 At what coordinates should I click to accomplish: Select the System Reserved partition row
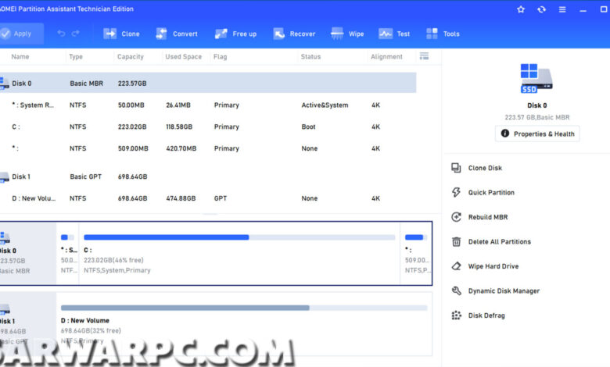[x=208, y=105]
